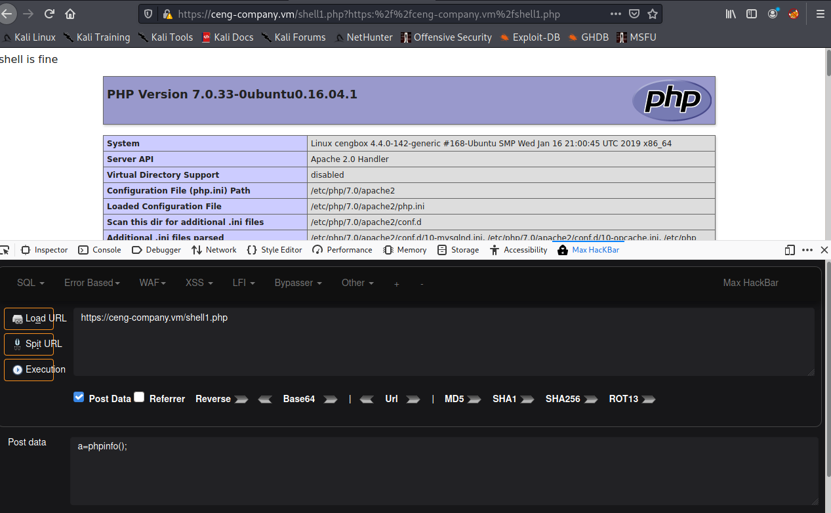831x513 pixels.
Task: Open the browser home page
Action: 70,13
